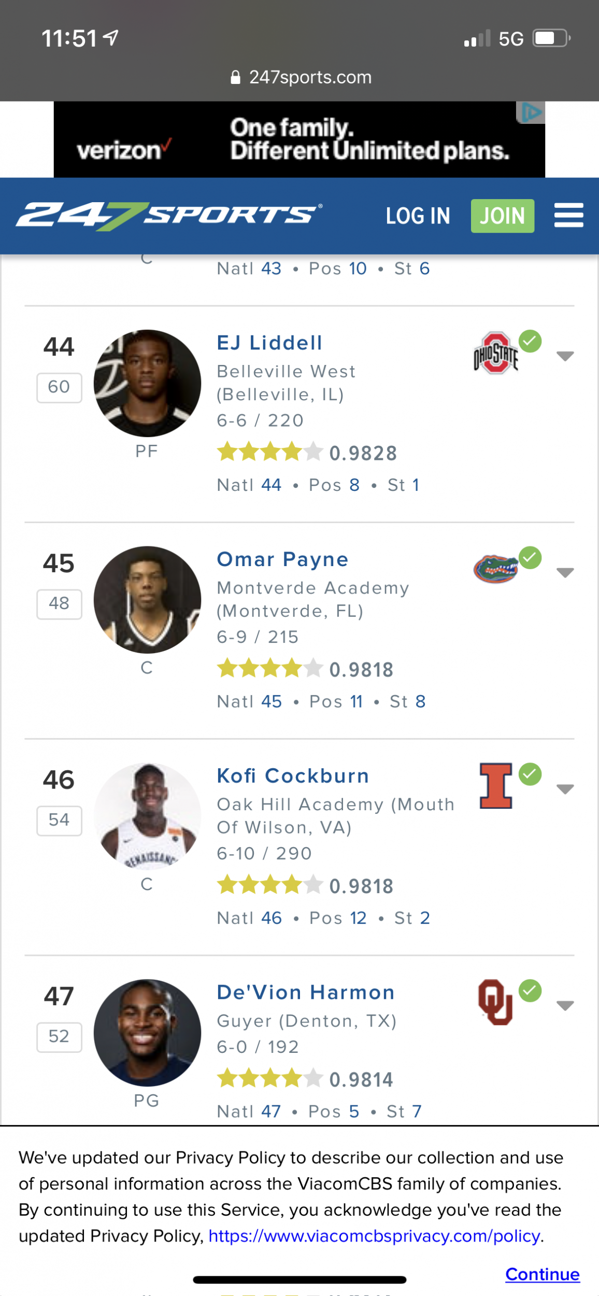This screenshot has width=599, height=1296.
Task: Expand EJ Liddell's recruit details arrow
Action: pos(565,356)
